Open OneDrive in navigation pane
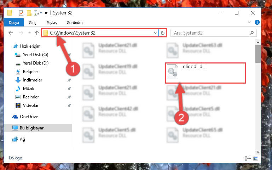Viewport: 272px width, 170px height. coord(29,117)
